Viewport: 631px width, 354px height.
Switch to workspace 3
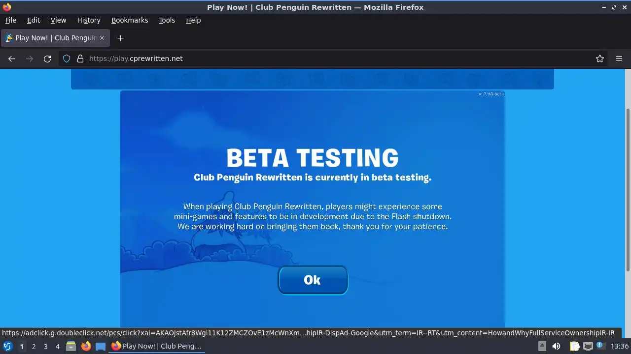[x=45, y=347]
